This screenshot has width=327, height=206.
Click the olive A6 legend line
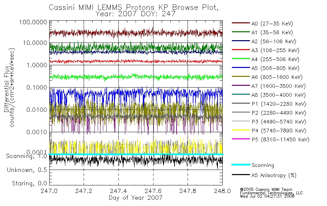coord(241,77)
